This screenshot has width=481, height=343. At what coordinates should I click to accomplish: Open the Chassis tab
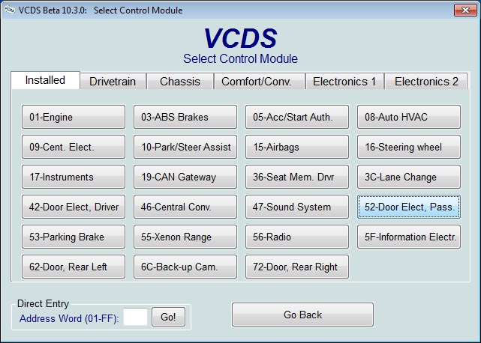pos(180,82)
